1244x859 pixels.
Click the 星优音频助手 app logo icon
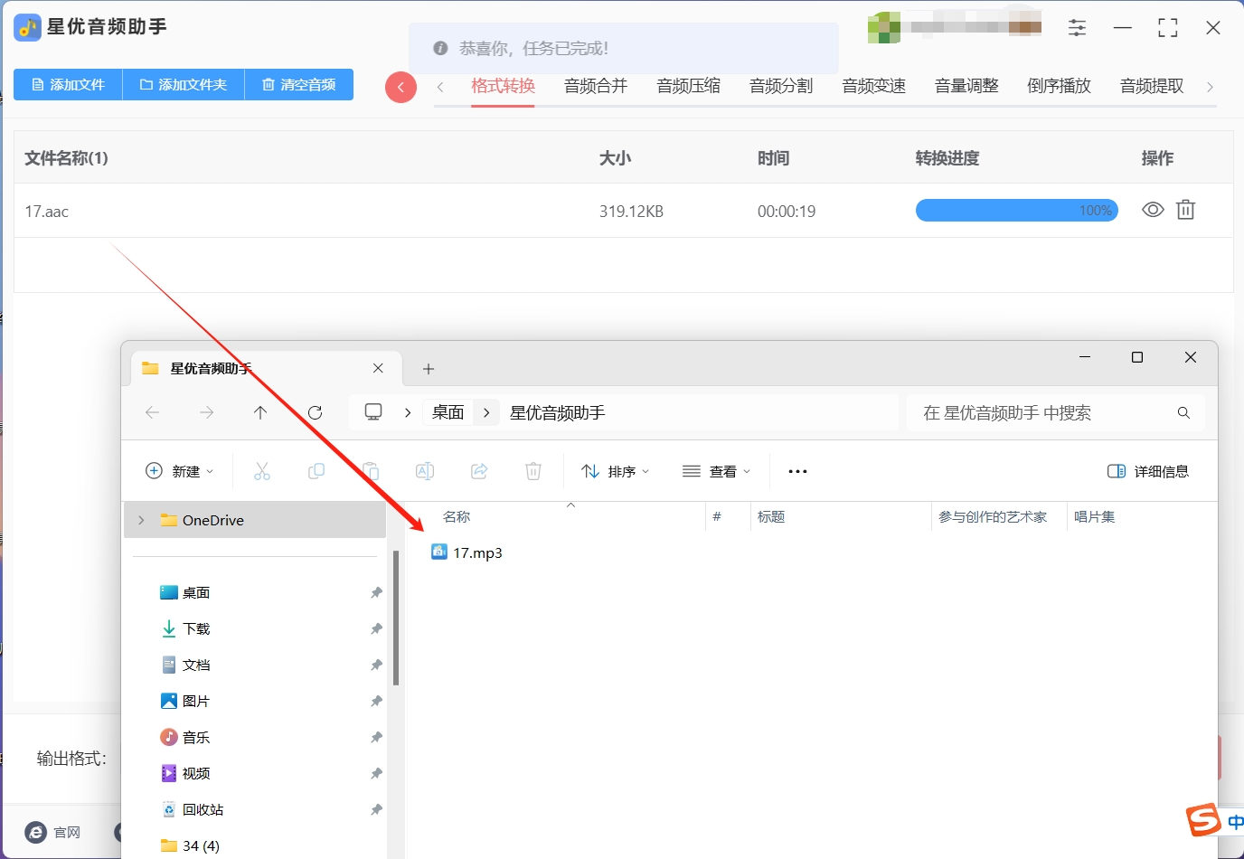point(27,27)
